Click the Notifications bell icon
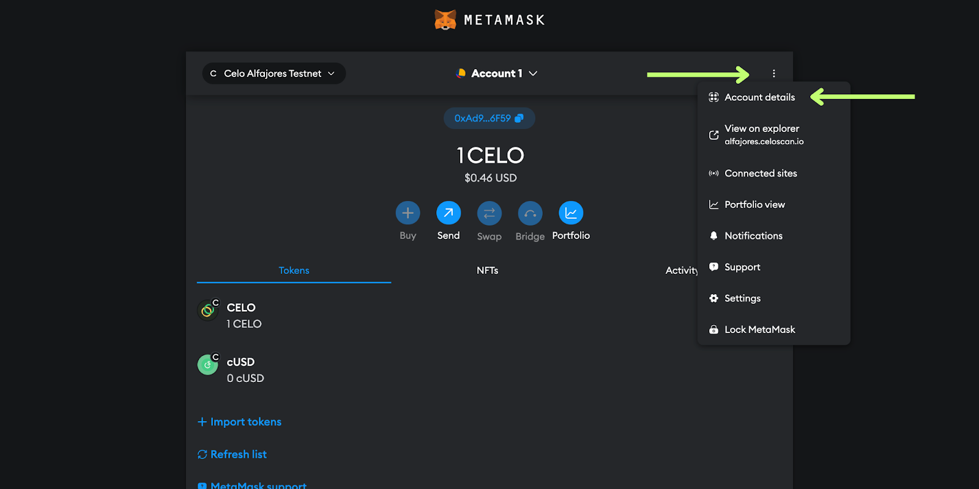 point(713,236)
